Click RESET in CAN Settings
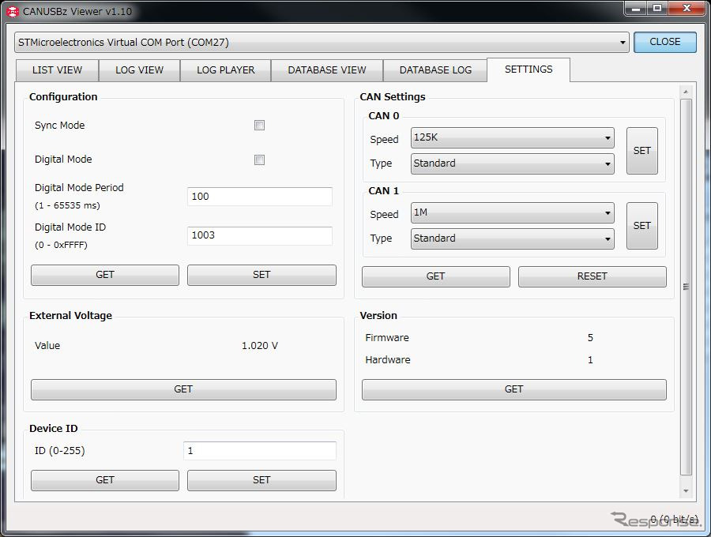711x537 pixels. (592, 276)
